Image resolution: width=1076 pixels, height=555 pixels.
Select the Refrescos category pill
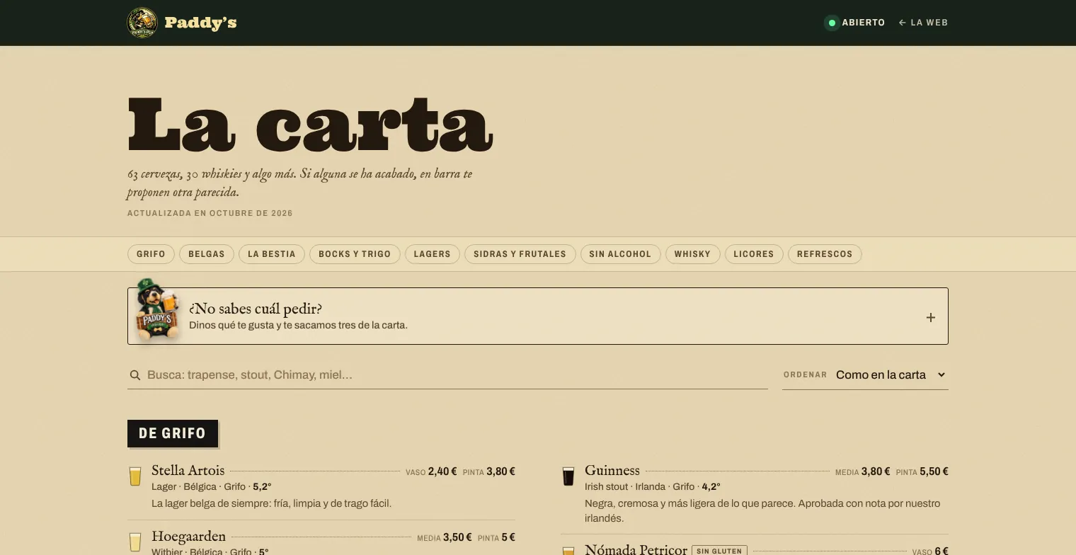[825, 254]
